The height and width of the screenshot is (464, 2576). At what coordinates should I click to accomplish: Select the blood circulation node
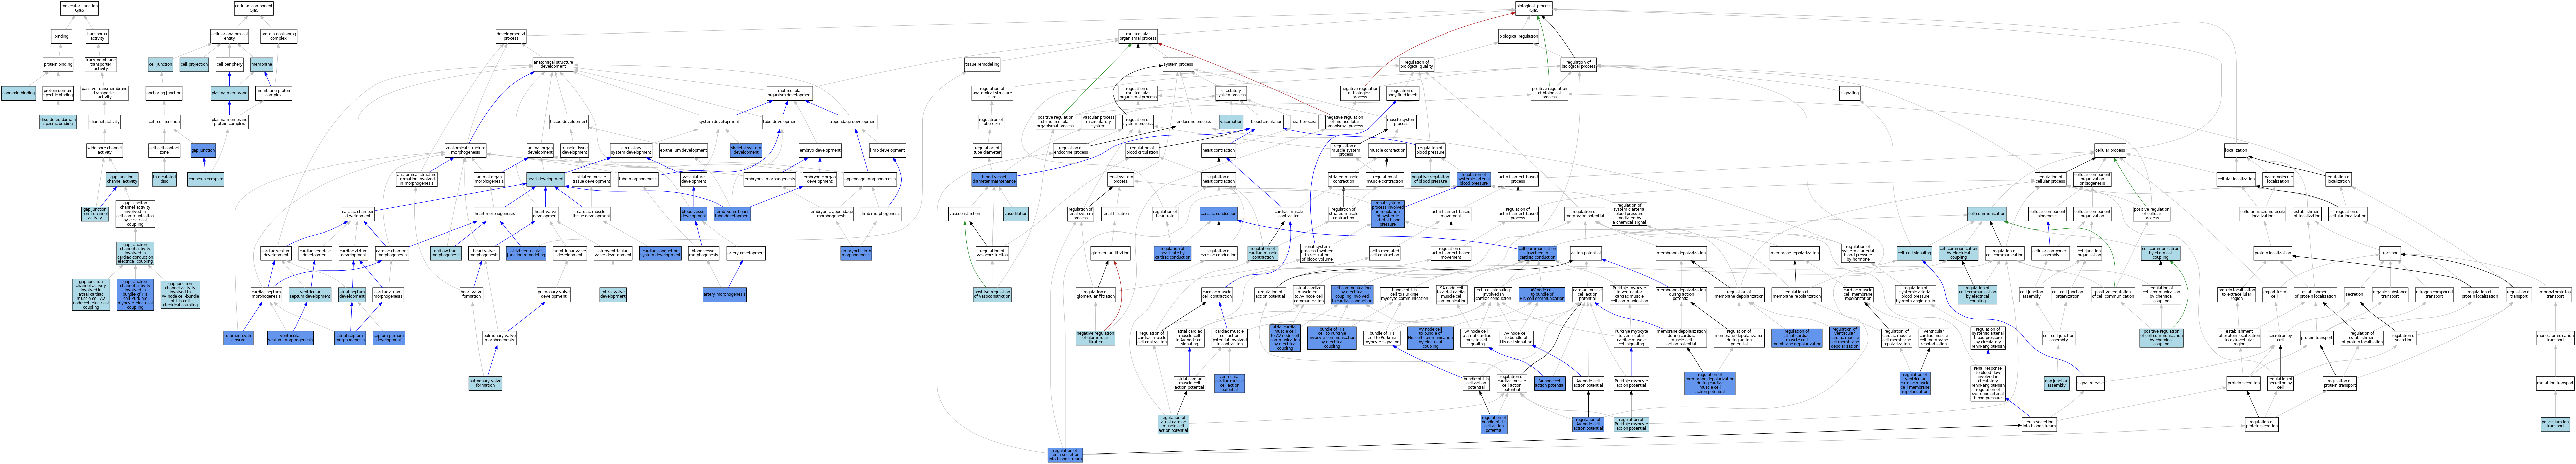coord(1266,122)
